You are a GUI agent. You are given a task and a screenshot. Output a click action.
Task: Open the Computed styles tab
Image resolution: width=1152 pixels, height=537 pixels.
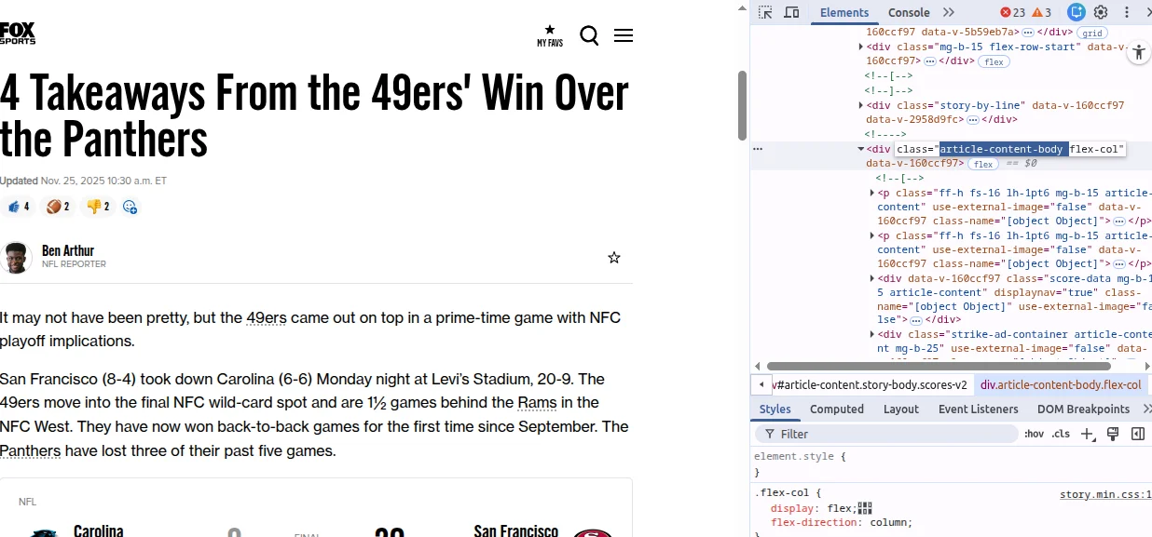click(x=836, y=409)
